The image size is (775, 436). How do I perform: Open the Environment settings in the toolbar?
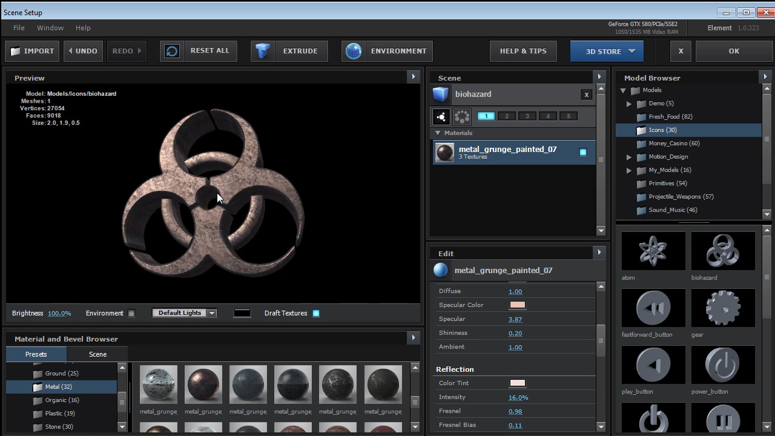coord(386,51)
